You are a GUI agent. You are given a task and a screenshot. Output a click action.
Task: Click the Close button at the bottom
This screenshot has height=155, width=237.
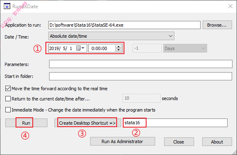point(179,142)
